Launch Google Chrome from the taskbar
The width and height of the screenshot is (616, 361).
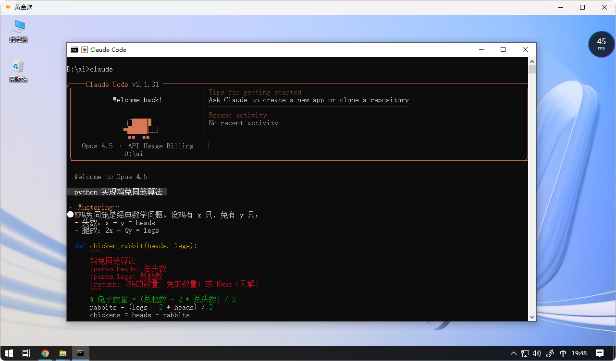45,353
